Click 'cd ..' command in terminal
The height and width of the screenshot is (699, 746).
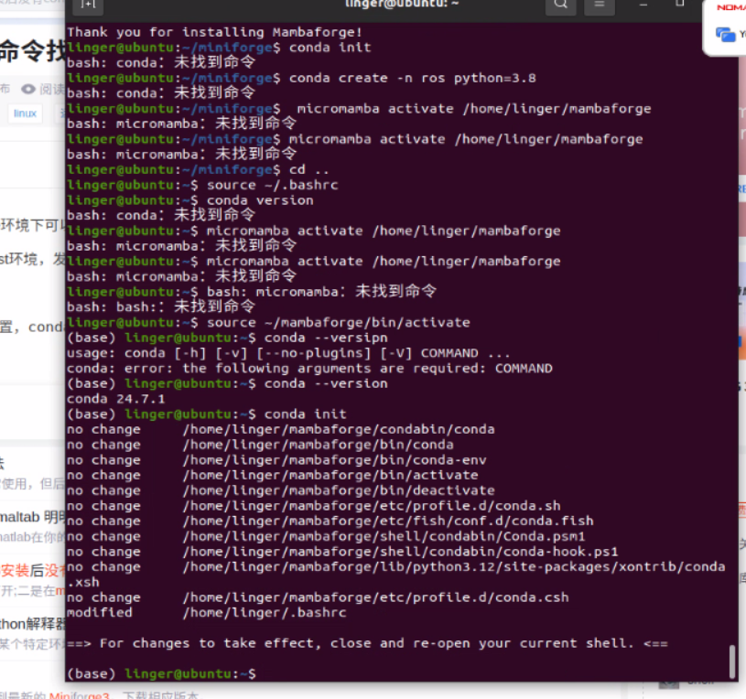(x=309, y=170)
